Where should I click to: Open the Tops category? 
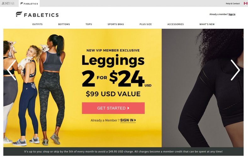tap(89, 24)
